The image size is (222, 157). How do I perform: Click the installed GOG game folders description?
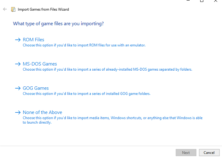(86, 94)
